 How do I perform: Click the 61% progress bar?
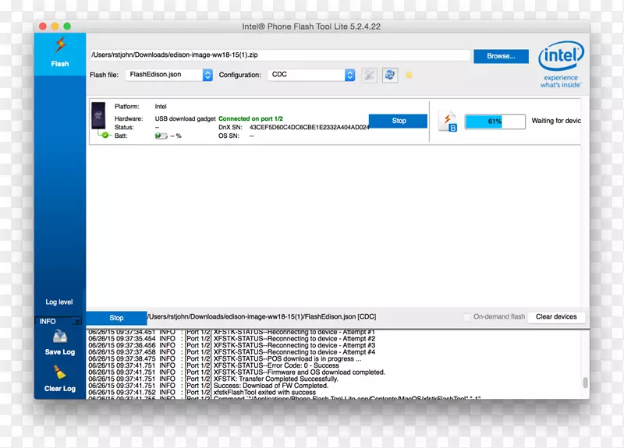pos(495,122)
